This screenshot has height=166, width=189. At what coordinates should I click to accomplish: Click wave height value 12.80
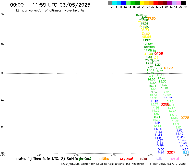point(174,118)
